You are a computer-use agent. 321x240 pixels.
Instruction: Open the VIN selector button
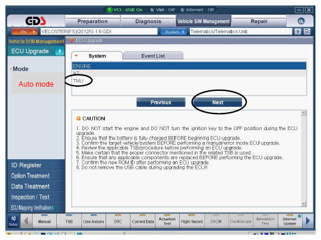24,31
